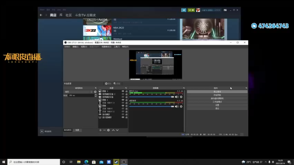The width and height of the screenshot is (294, 165).
Task: Open Microsoft Store from taskbar
Action: pos(94,162)
